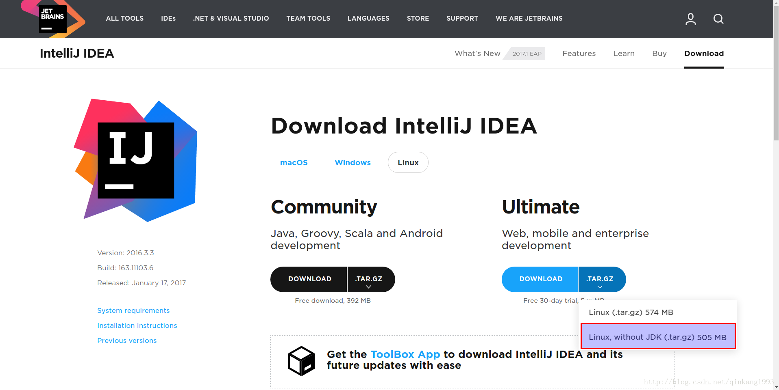Open ALL TOOLS menu

point(125,18)
